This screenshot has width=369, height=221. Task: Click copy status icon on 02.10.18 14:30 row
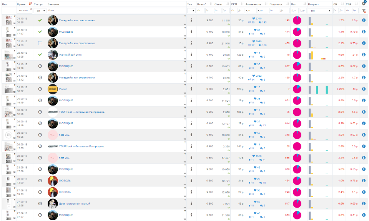tap(40, 43)
